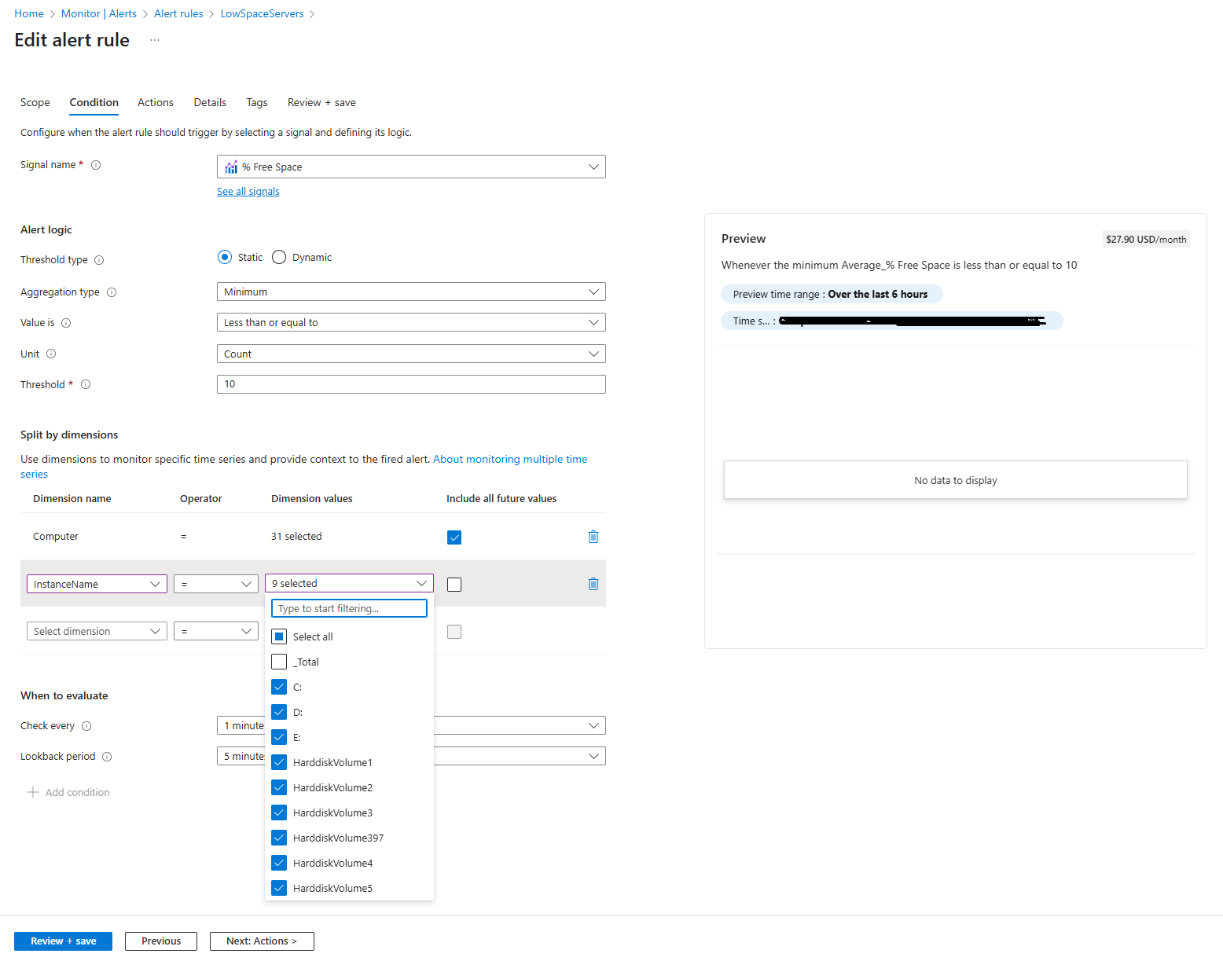Click the Previous button
The width and height of the screenshot is (1223, 961).
point(161,941)
